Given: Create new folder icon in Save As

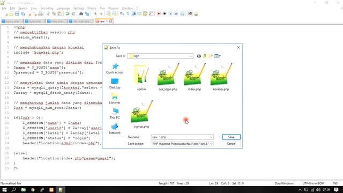Looking at the screenshot, I should (211, 56).
